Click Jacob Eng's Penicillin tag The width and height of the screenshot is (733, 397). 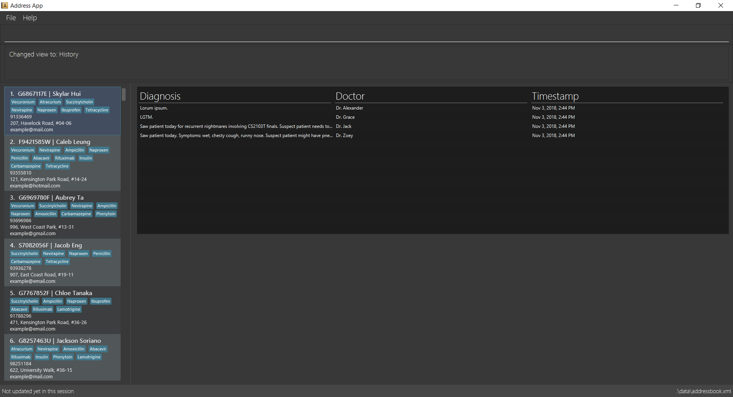pyautogui.click(x=102, y=253)
